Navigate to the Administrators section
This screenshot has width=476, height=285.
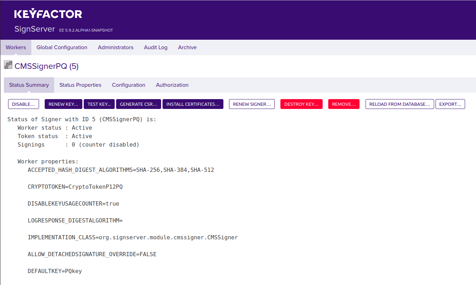[x=115, y=47]
